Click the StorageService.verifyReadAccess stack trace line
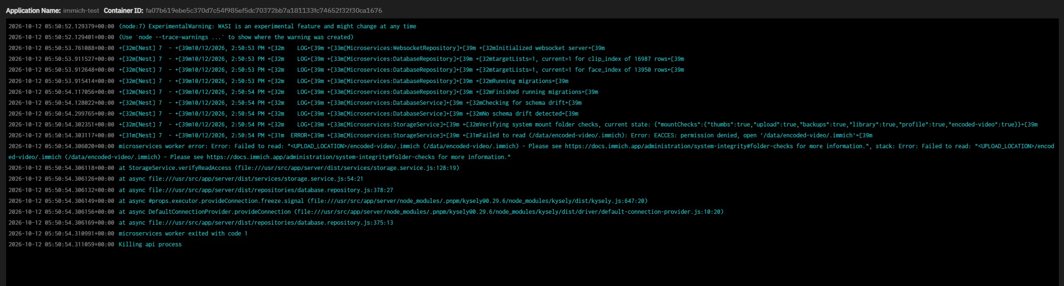Image resolution: width=1064 pixels, height=286 pixels. [234, 168]
